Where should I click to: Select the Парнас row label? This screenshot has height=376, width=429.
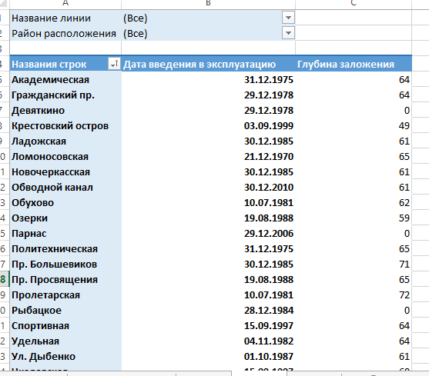[x=65, y=234]
